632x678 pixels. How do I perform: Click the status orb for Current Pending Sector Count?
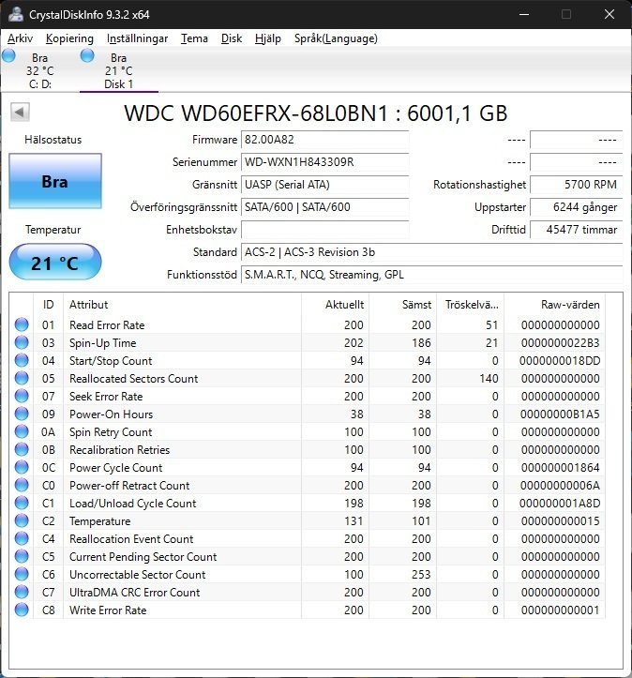[x=22, y=556]
